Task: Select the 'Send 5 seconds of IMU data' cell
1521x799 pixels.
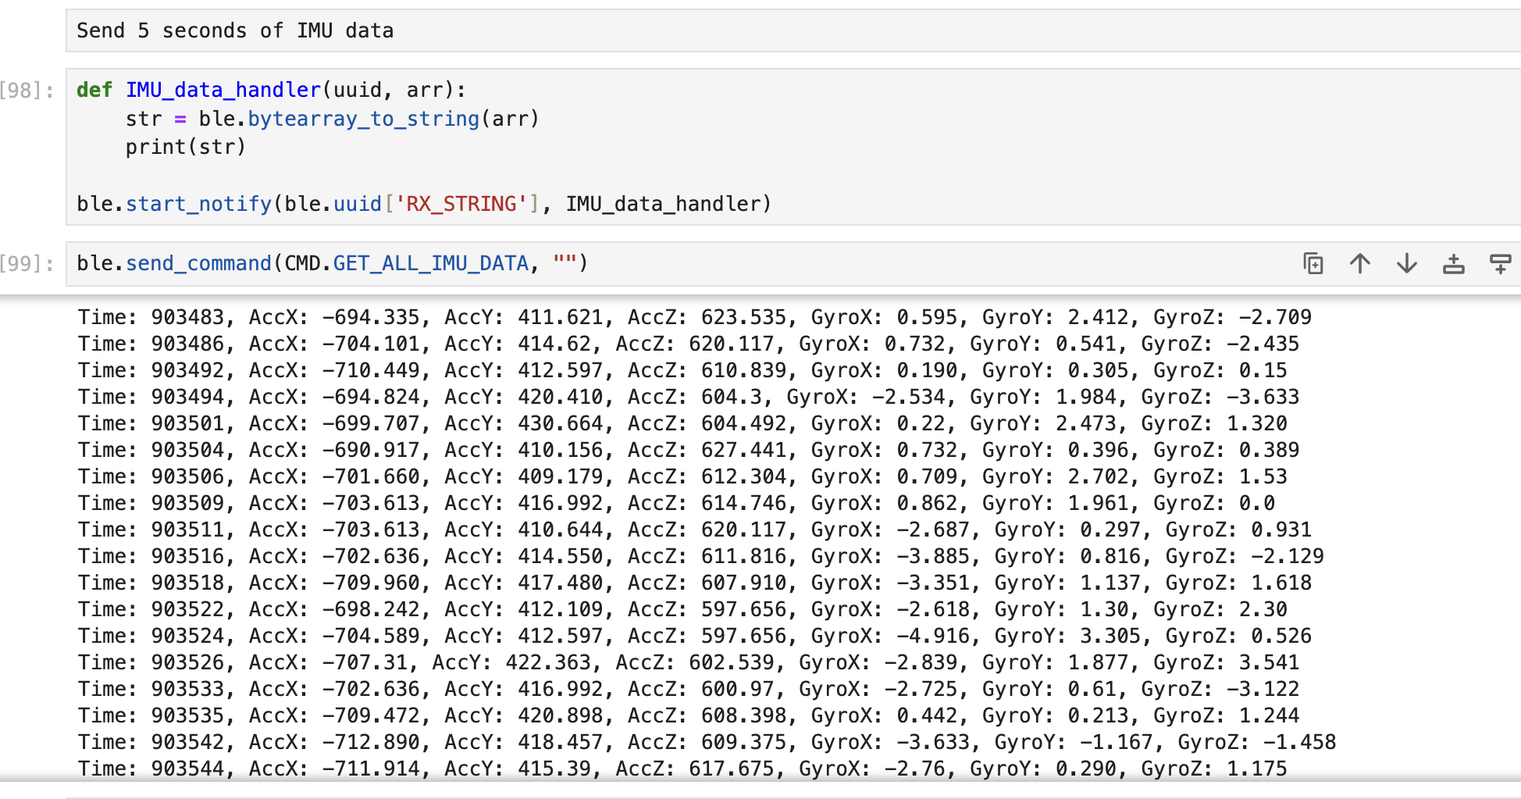Action: tap(234, 31)
